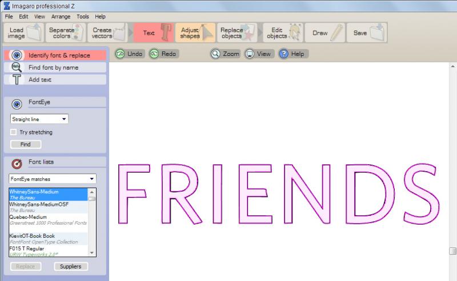Click the canvas vertical scrollbar thumb
Viewport: 457px width, 281px height.
click(452, 251)
